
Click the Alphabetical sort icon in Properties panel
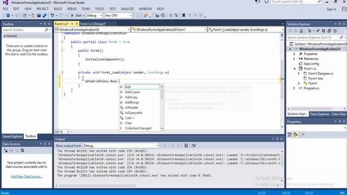pos(296,135)
